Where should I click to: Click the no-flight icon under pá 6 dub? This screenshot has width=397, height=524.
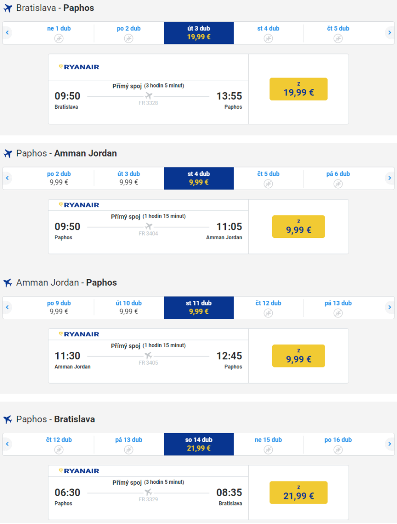(x=338, y=183)
